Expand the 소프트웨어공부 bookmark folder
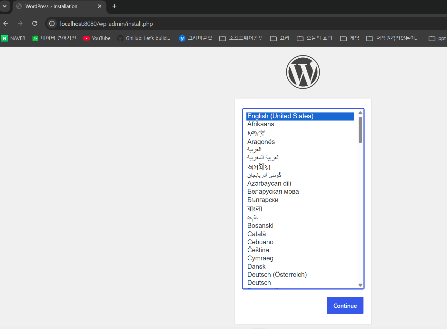This screenshot has height=329, width=447. point(241,38)
